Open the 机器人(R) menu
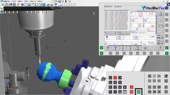The width and height of the screenshot is (170, 95). pos(33,1)
